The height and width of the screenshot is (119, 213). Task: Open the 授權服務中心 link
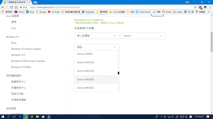click(x=19, y=88)
